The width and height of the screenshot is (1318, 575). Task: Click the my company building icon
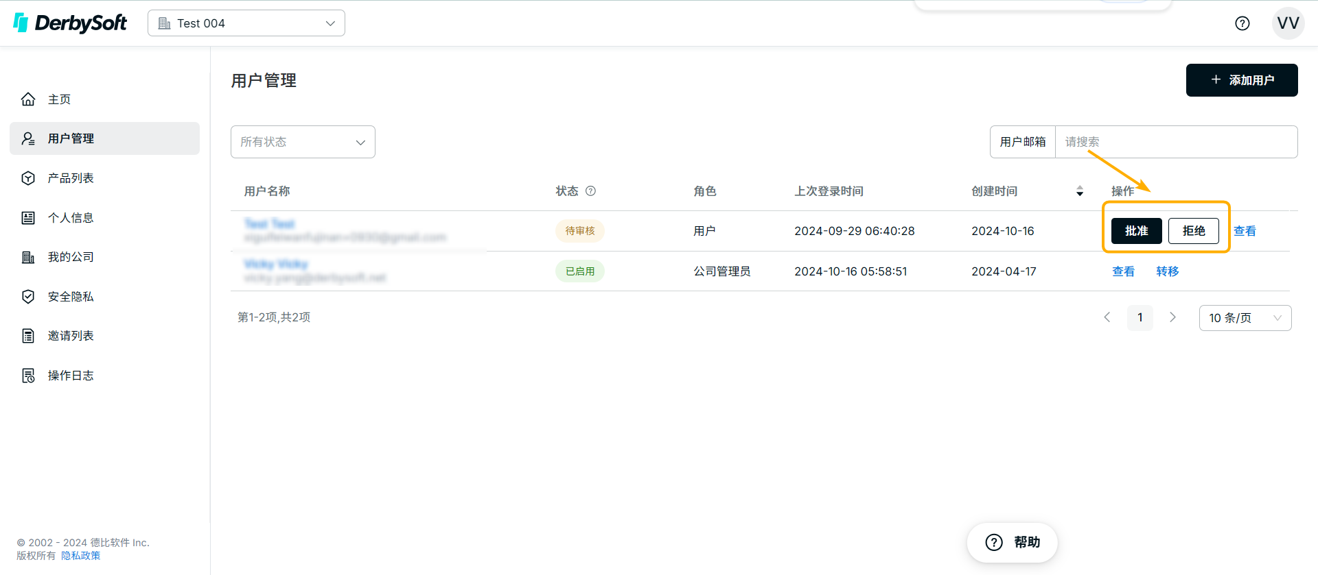[28, 257]
